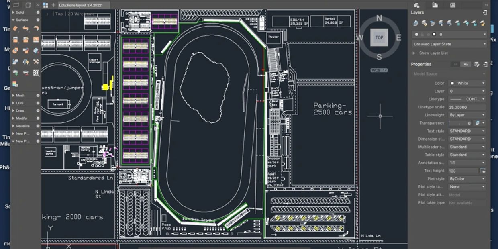Open the Multileader style Standard dropdown
The image size is (498, 249).
[467, 147]
